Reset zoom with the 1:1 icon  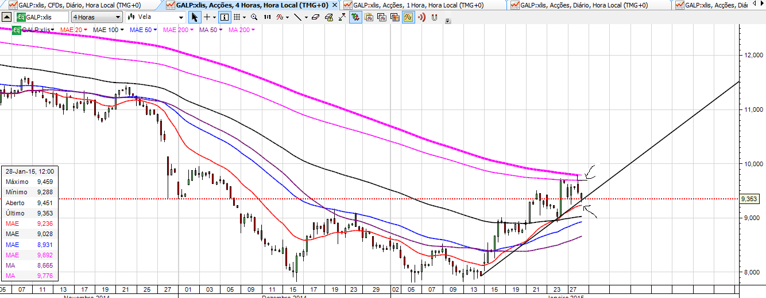pyautogui.click(x=267, y=17)
